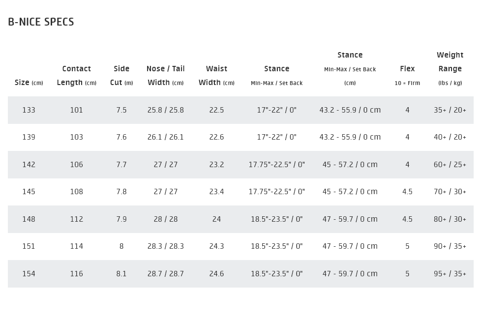Viewport: 482px width, 321px height.
Task: Click the 151 size cell
Action: click(x=29, y=246)
